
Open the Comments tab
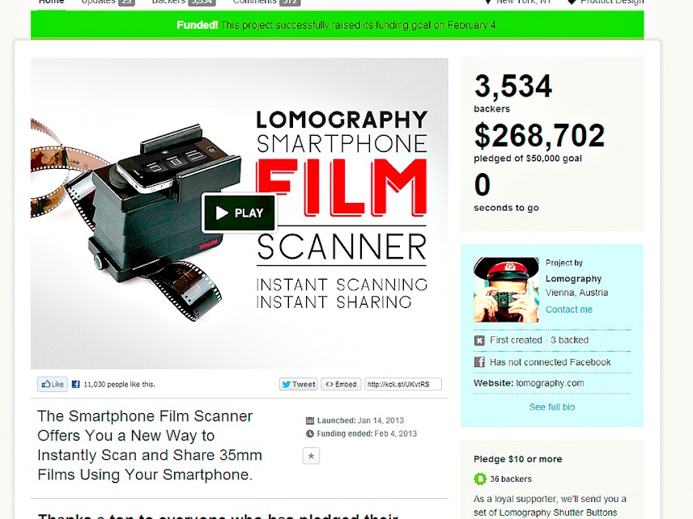266,2
